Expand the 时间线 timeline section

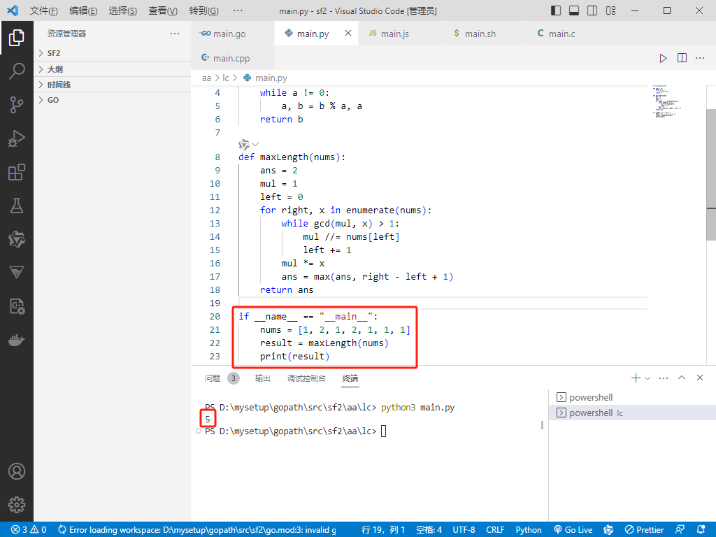click(112, 85)
